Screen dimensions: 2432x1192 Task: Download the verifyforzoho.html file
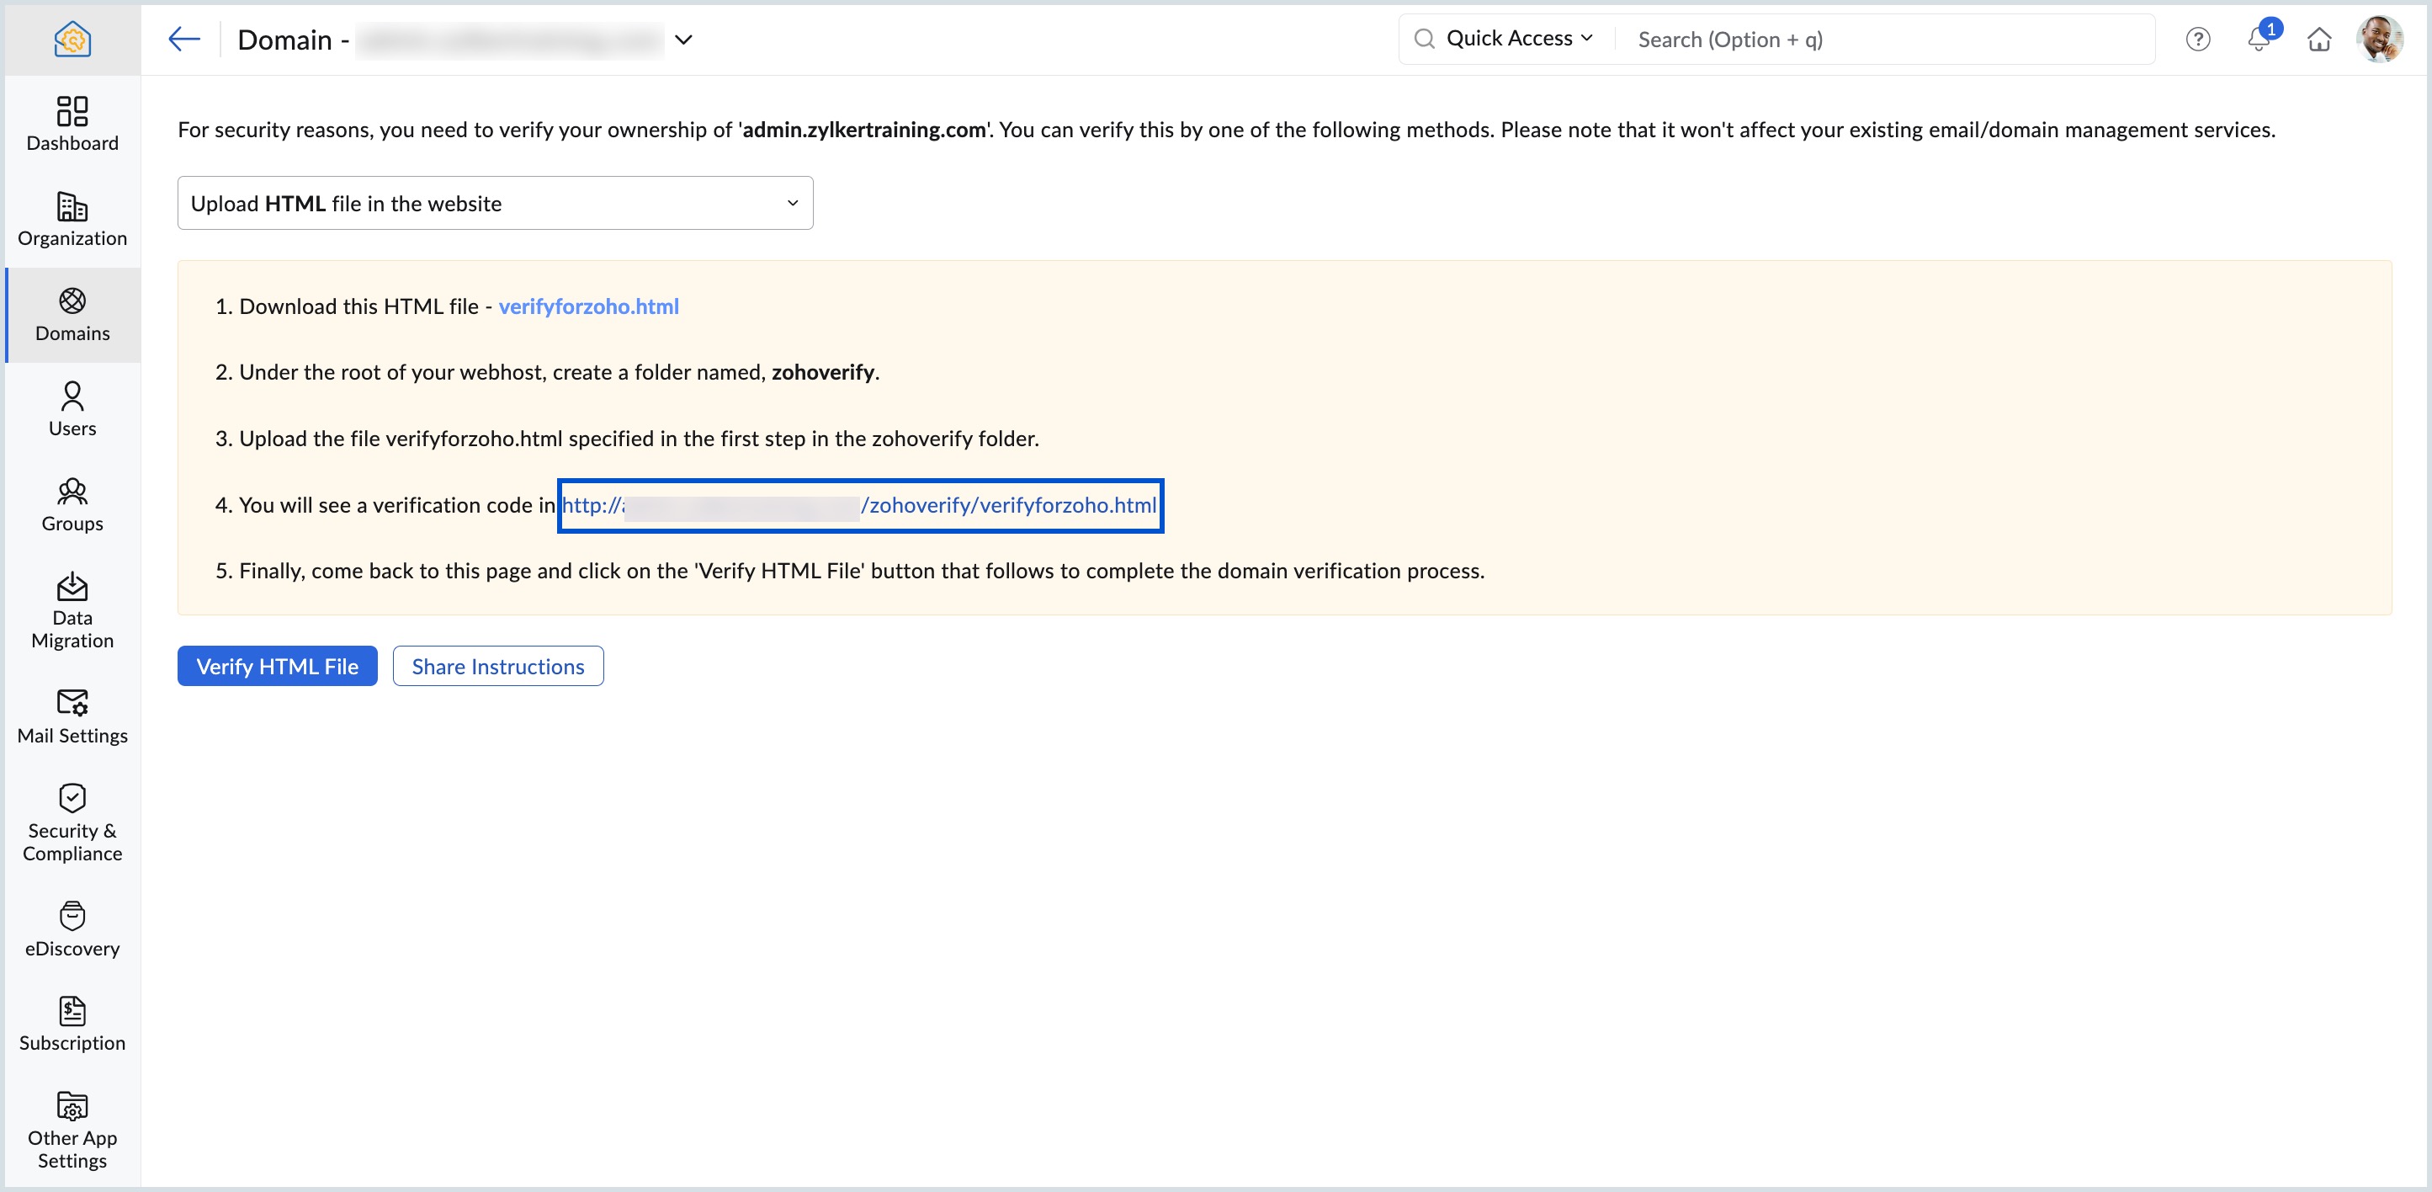588,306
